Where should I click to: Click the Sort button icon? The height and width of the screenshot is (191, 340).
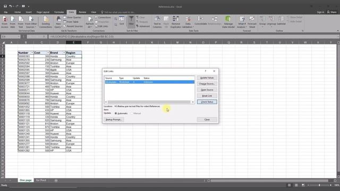click(x=122, y=21)
